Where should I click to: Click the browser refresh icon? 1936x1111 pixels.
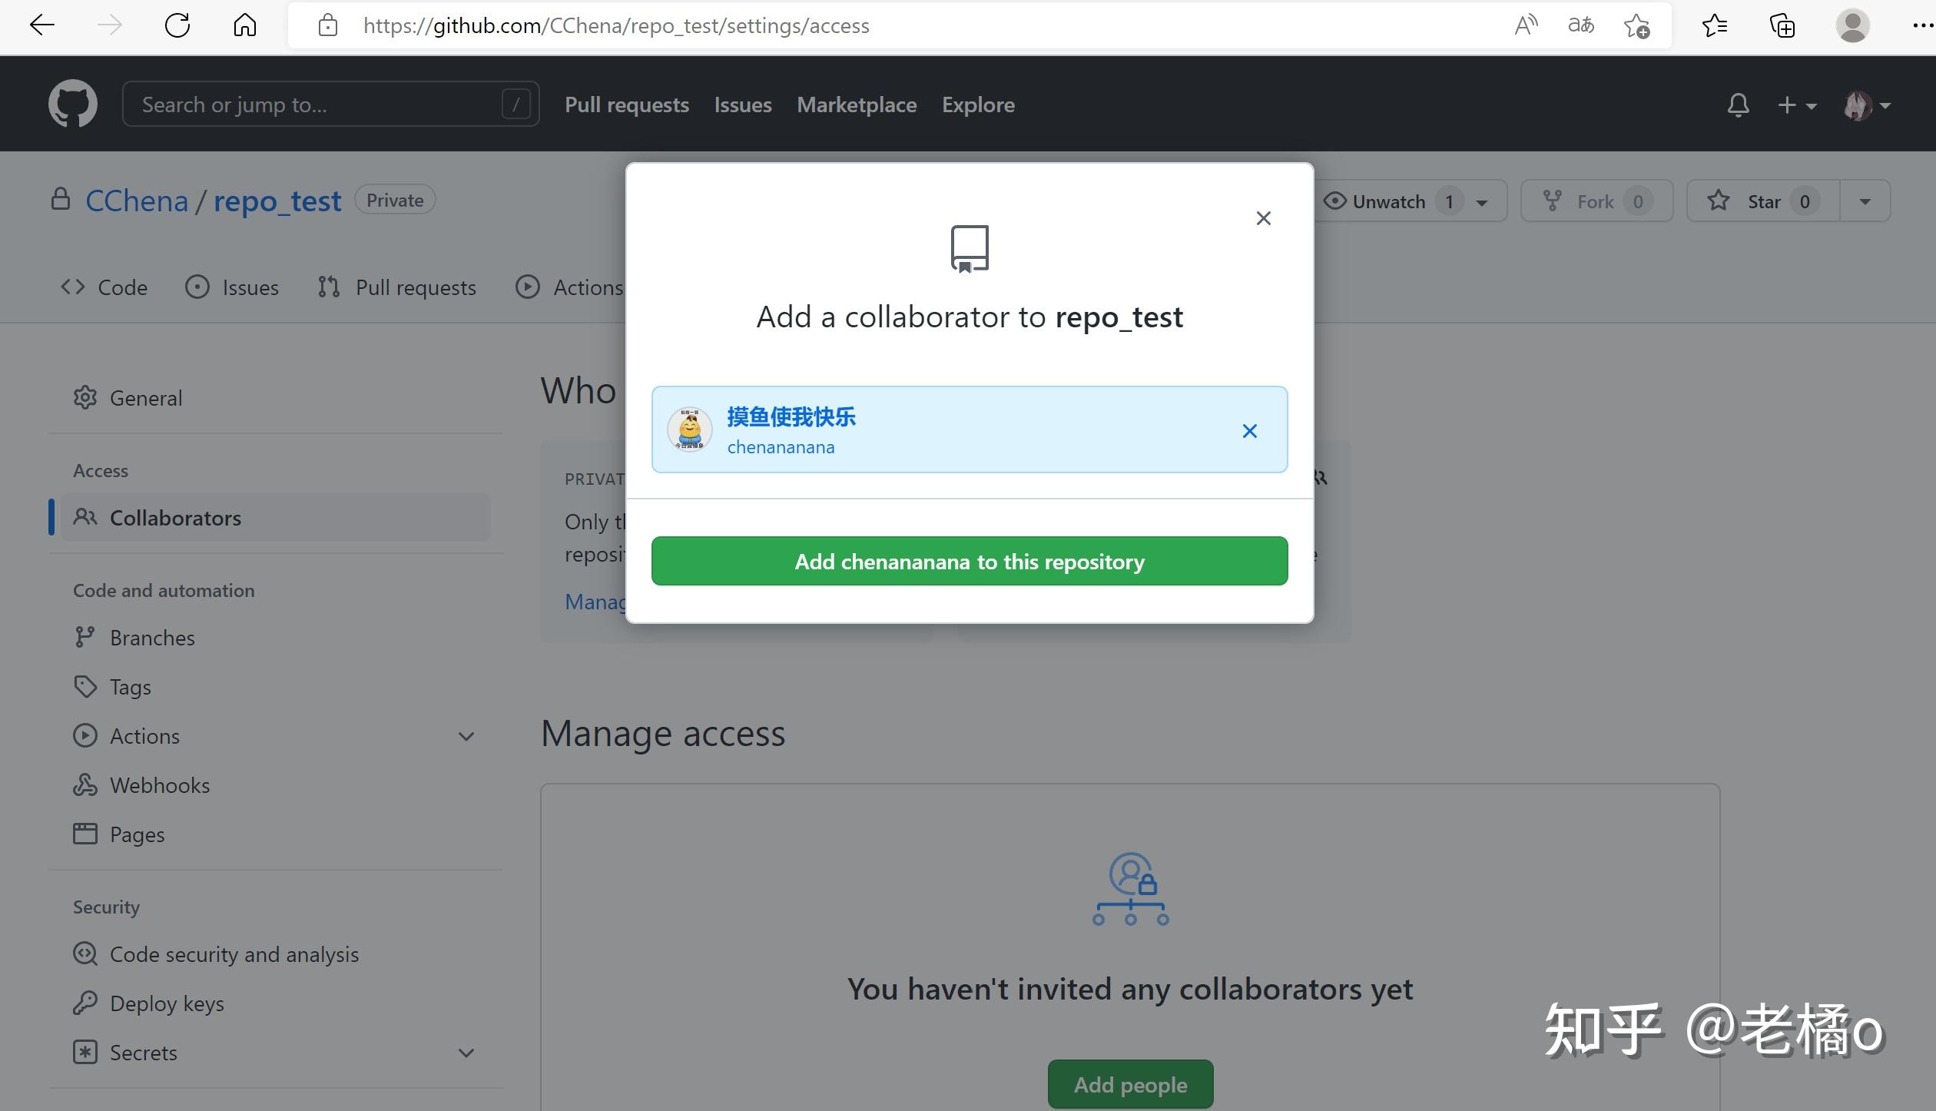[x=177, y=25]
